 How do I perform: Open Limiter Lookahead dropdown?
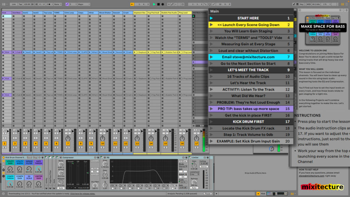tap(194, 174)
